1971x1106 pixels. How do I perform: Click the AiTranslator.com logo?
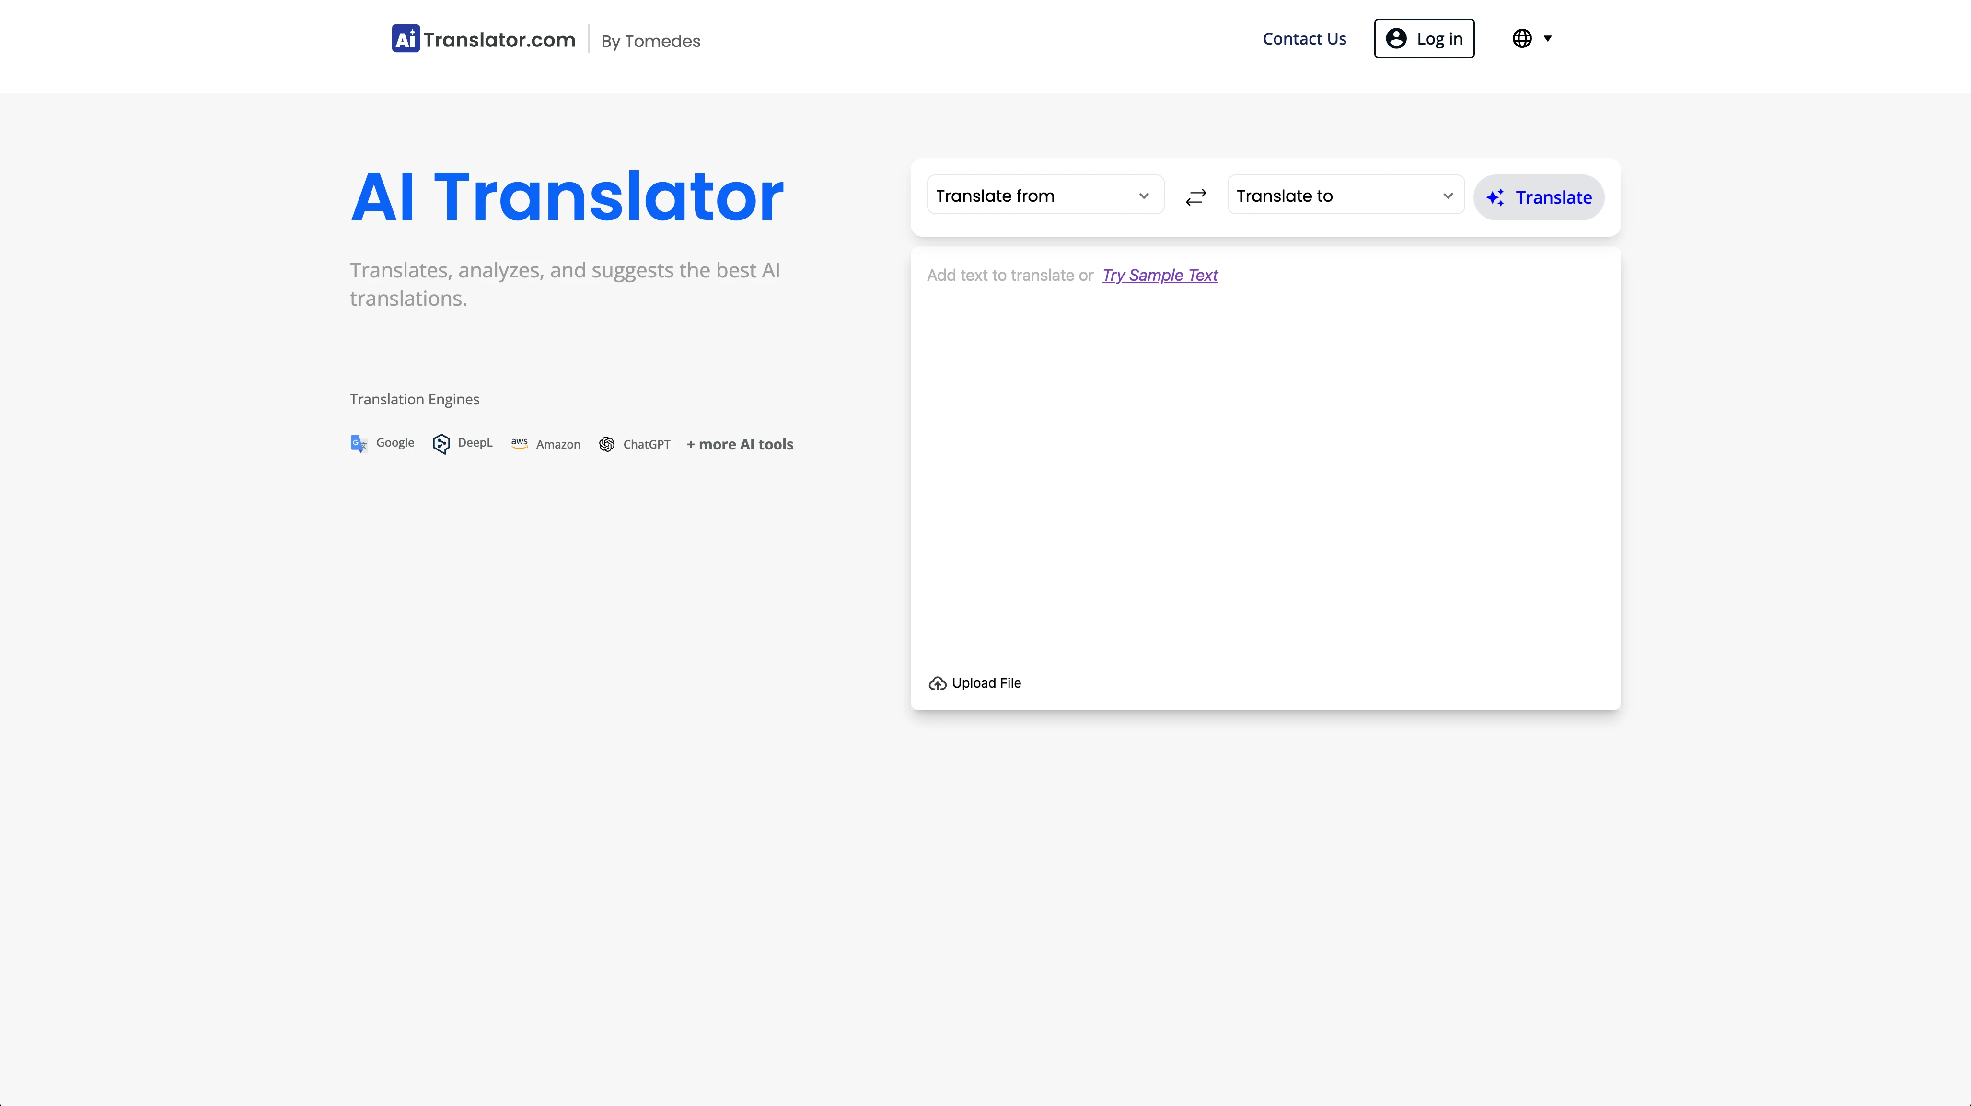tap(483, 39)
